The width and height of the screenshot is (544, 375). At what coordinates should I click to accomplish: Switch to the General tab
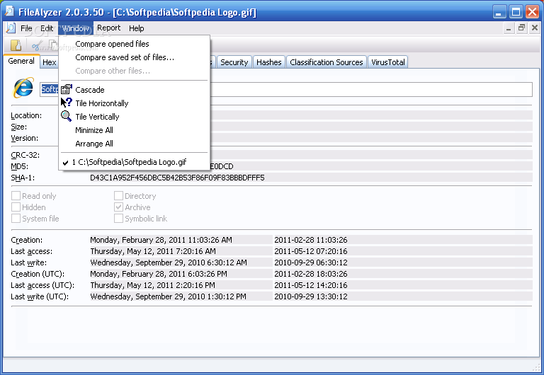(x=21, y=61)
